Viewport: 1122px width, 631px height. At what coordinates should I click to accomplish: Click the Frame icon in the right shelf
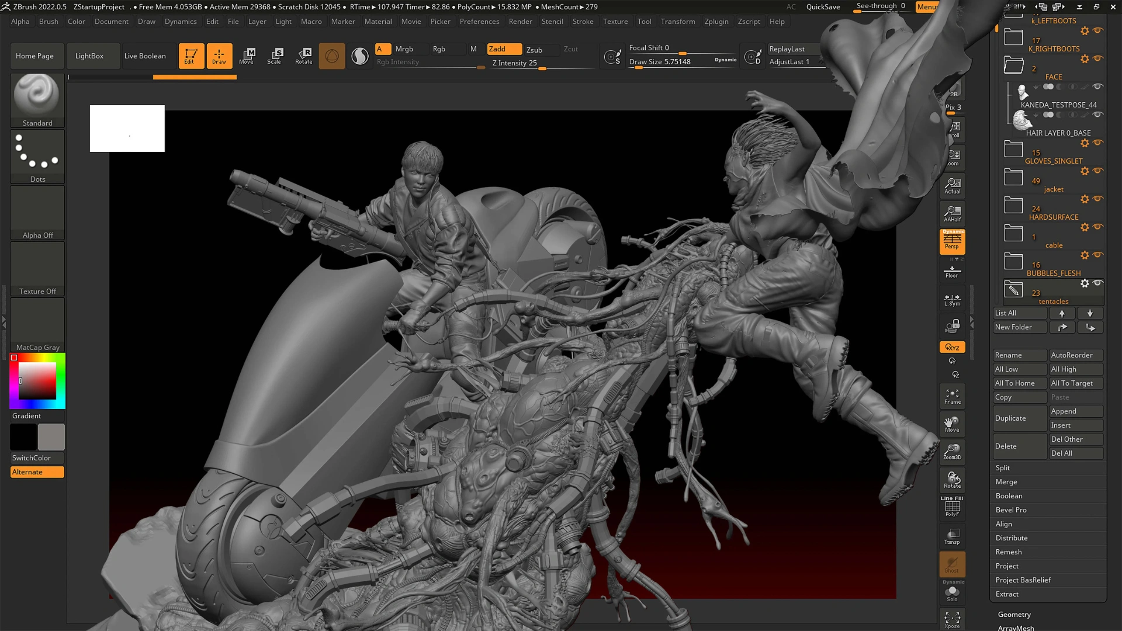click(952, 396)
